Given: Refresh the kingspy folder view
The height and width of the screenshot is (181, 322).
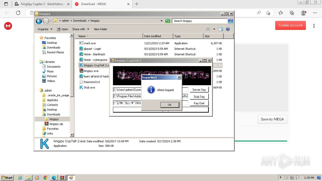Looking at the screenshot, I should 168,21.
